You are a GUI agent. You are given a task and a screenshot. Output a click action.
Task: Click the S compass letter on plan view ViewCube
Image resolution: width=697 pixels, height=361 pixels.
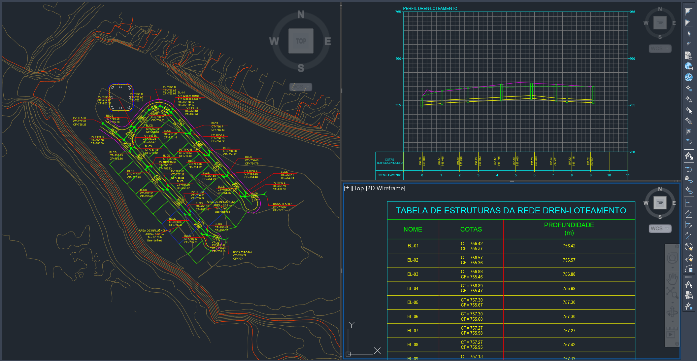coord(301,68)
